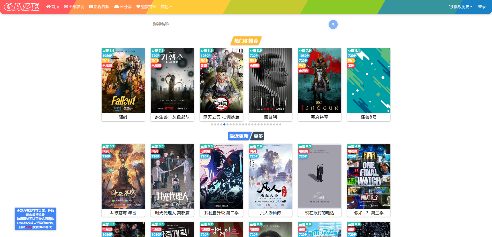Click the 更多 button beside 最近更新
The image size is (492, 237).
[x=258, y=136]
